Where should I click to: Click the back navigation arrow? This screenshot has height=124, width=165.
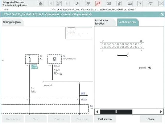(x=51, y=4)
